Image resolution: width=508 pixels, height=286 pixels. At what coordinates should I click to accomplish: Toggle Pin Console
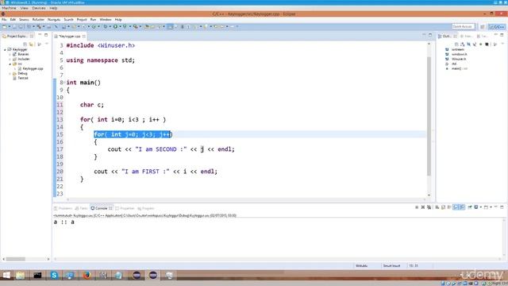point(469,207)
